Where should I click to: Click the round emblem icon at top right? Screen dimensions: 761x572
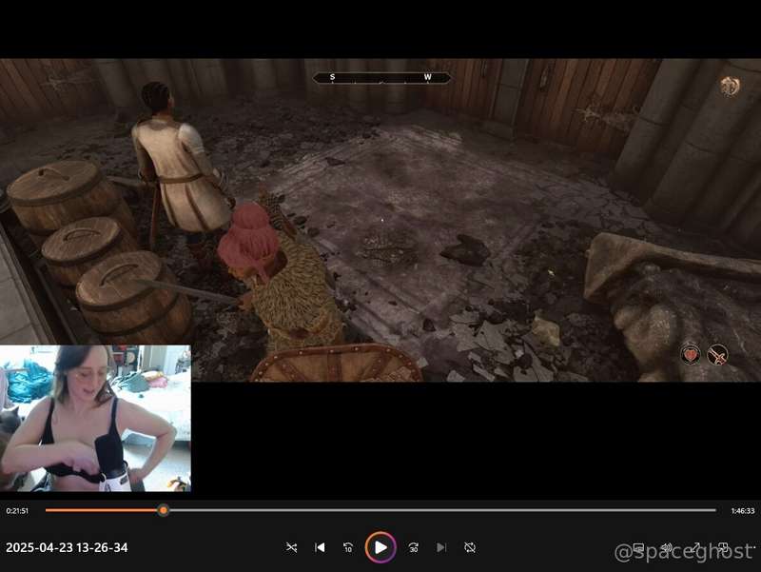731,87
